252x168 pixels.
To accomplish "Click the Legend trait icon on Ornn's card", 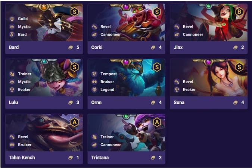I will [94, 90].
